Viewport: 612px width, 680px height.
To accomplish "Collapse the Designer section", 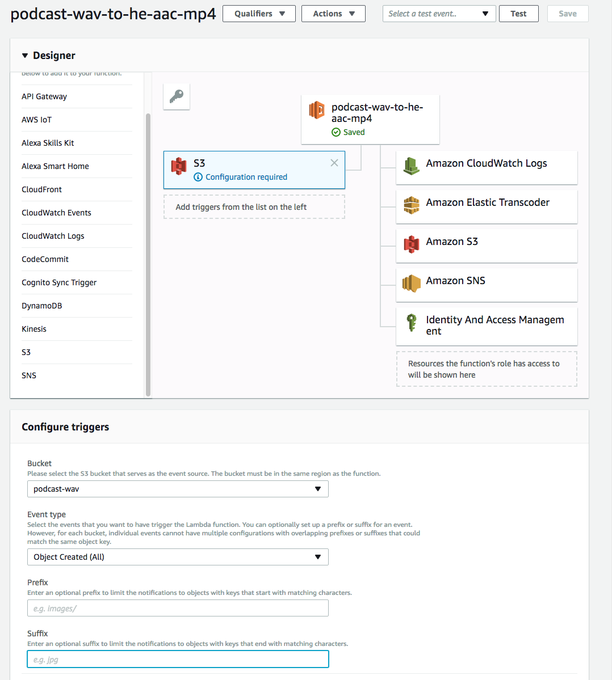I will (25, 56).
